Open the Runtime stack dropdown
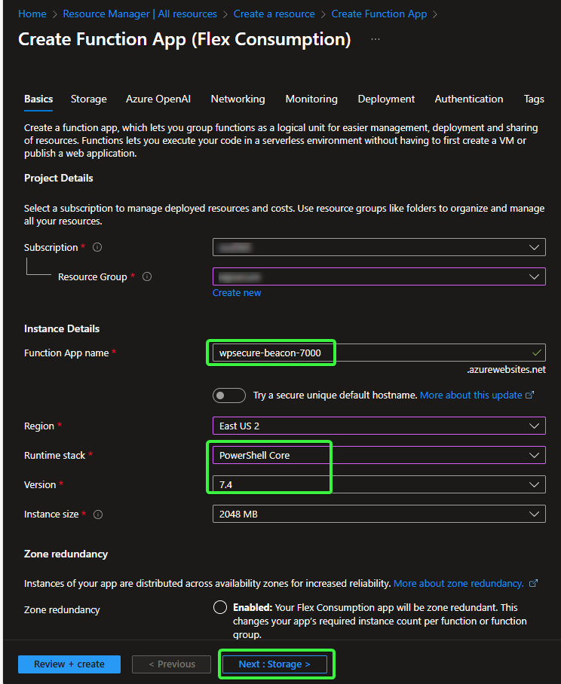The width and height of the screenshot is (561, 684). 379,455
